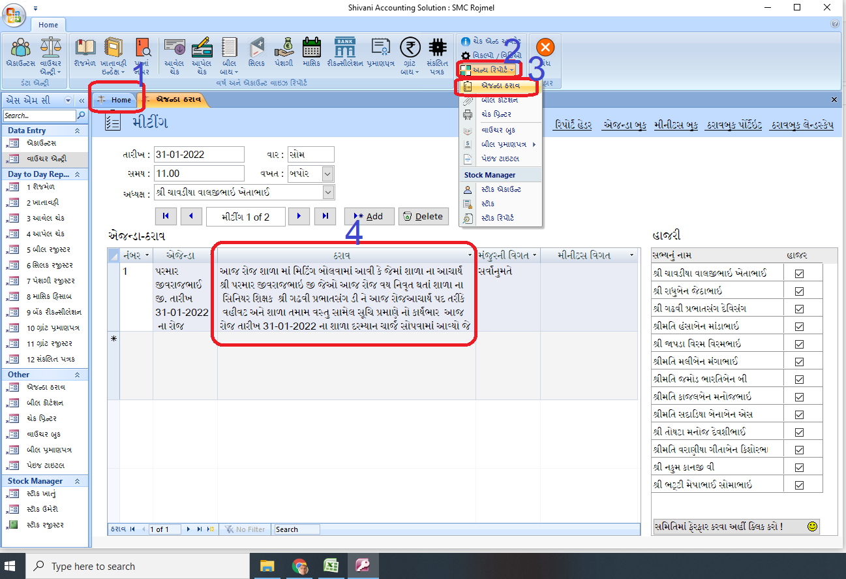Open the ઠરાવ column filter dropdown
The height and width of the screenshot is (579, 846).
coord(471,255)
